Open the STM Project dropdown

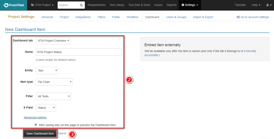click(x=42, y=5)
